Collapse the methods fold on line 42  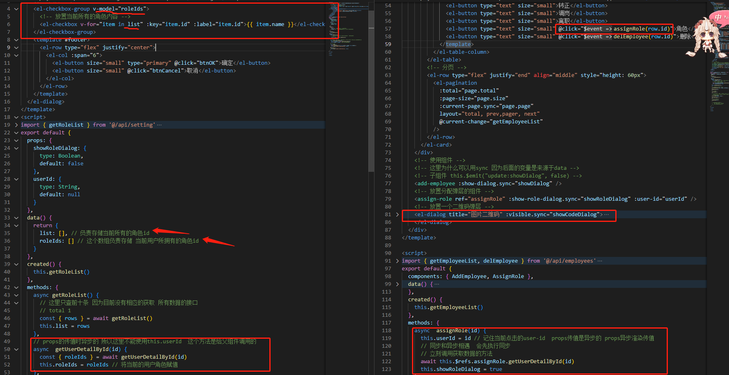(16, 287)
